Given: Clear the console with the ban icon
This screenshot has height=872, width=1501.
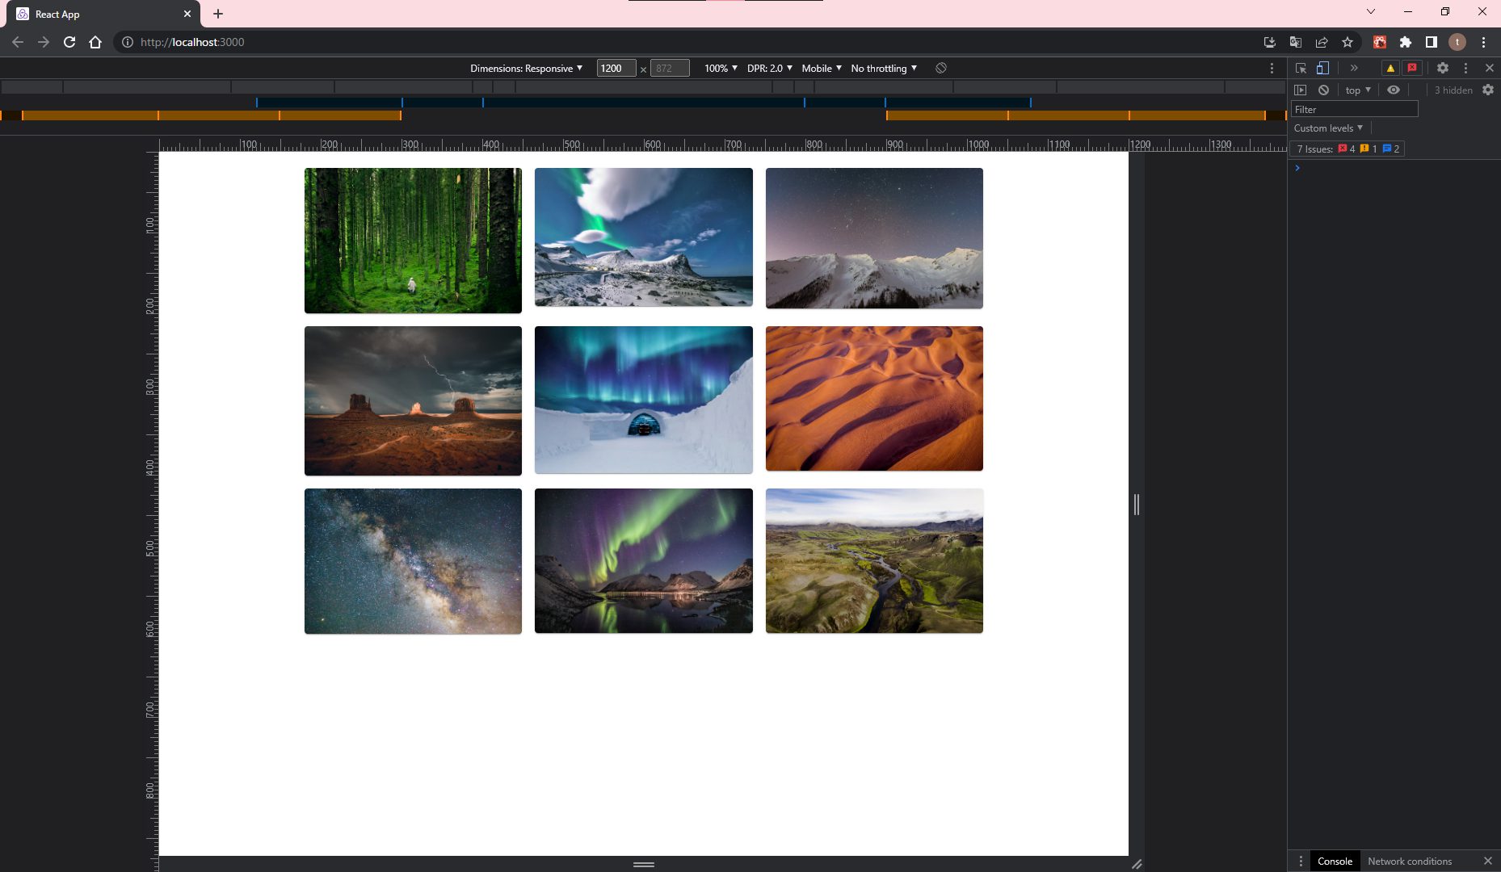Looking at the screenshot, I should (1323, 90).
